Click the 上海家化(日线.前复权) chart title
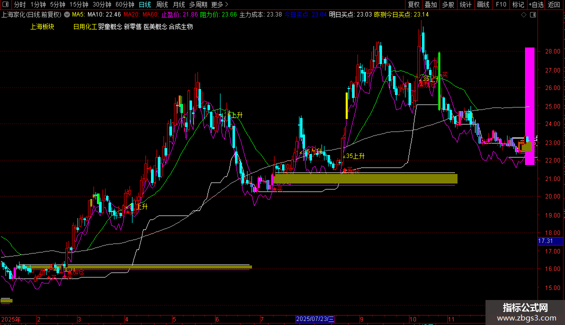Screen dimensions: 565x325 pyautogui.click(x=31, y=15)
